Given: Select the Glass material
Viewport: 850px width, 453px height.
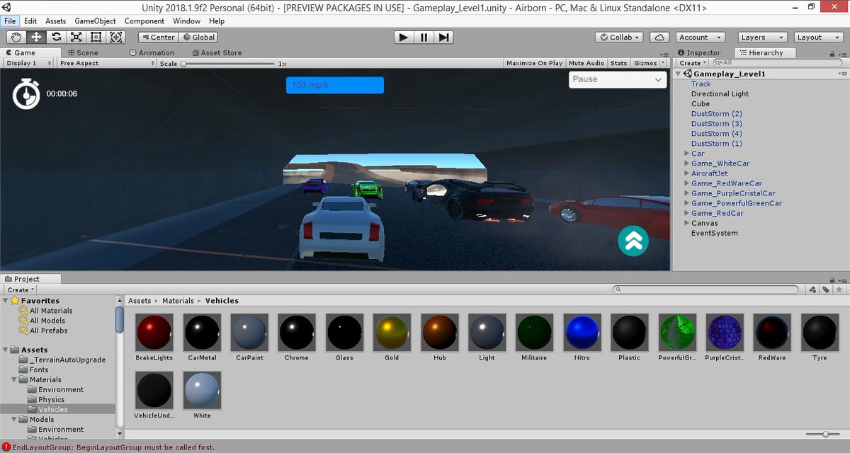Looking at the screenshot, I should [344, 332].
